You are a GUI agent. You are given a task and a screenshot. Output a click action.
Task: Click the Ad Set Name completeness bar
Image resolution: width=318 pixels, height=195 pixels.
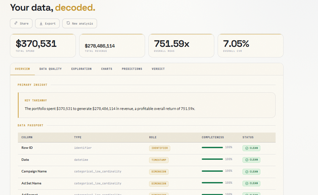212,183
